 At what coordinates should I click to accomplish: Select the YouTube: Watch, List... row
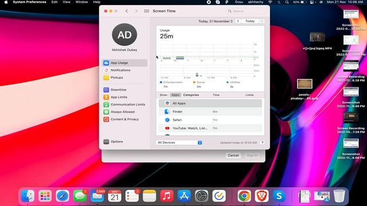coord(210,128)
